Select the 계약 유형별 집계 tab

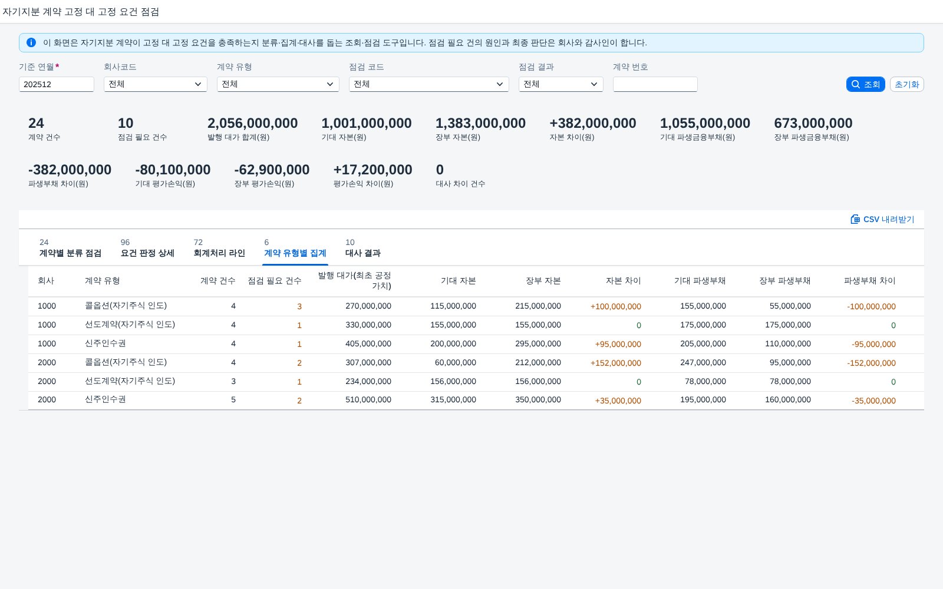point(295,248)
